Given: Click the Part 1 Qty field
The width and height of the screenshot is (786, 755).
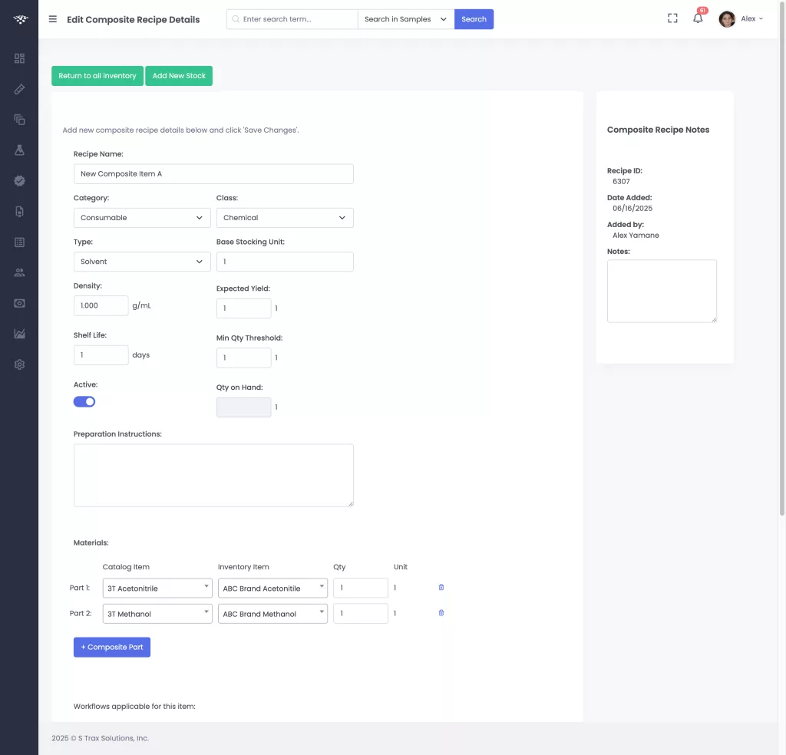Looking at the screenshot, I should [361, 588].
